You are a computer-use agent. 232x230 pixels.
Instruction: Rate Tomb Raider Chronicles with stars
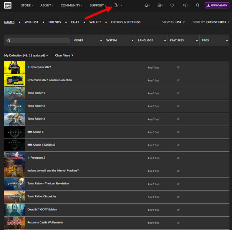[153, 197]
